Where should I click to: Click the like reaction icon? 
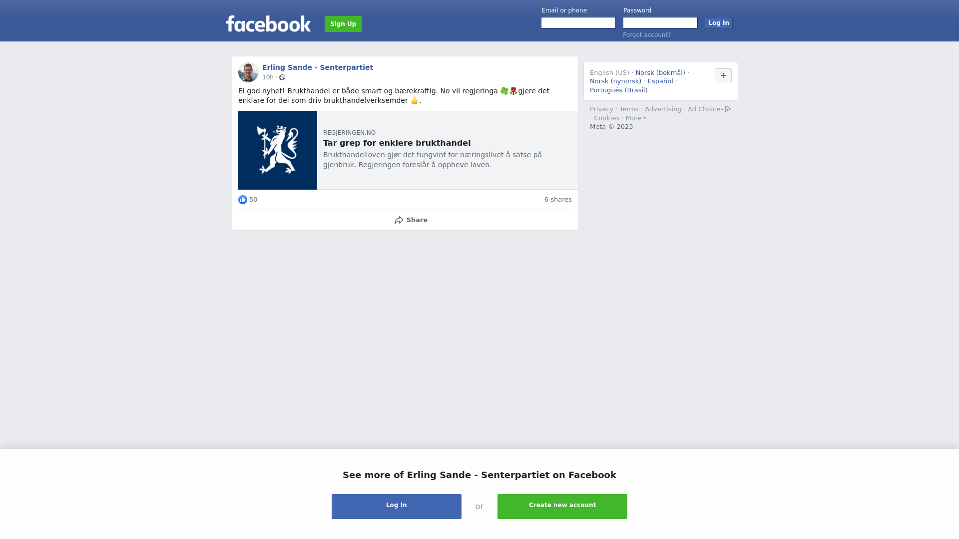coord(243,200)
